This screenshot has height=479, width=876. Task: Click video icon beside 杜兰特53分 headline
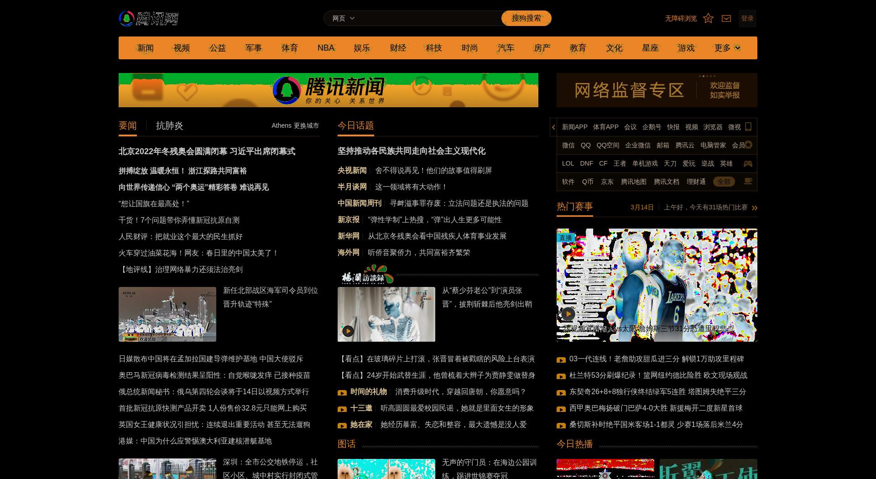click(x=561, y=376)
